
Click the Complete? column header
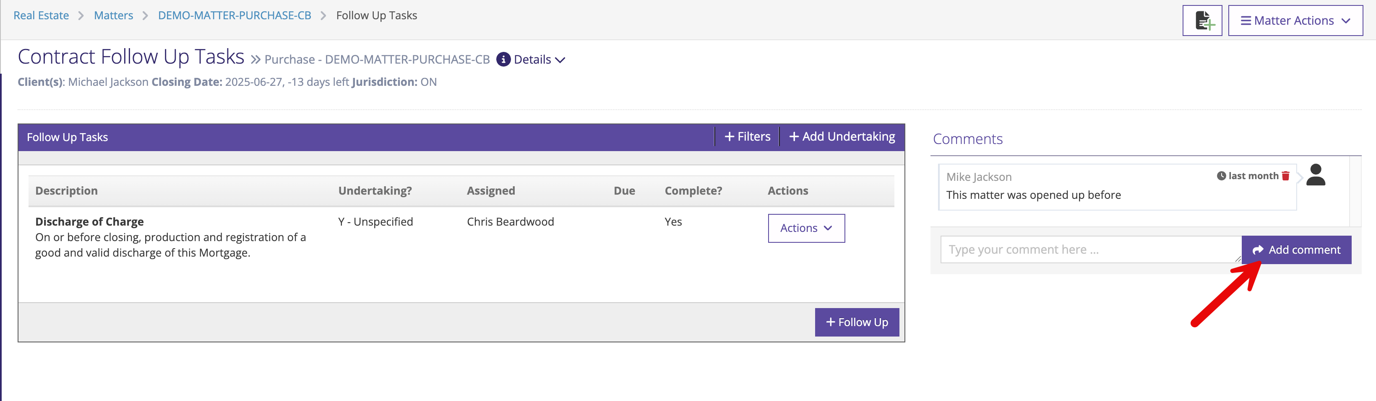pyautogui.click(x=693, y=191)
